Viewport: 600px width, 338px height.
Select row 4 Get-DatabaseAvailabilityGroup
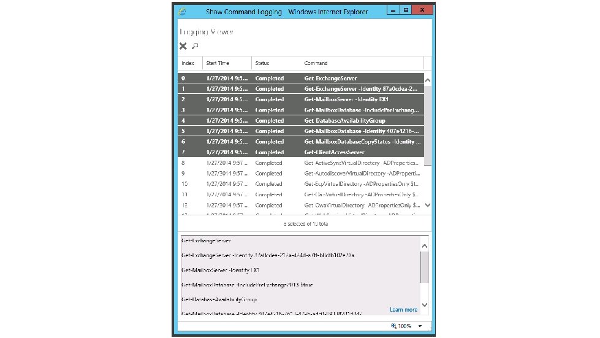tap(301, 121)
